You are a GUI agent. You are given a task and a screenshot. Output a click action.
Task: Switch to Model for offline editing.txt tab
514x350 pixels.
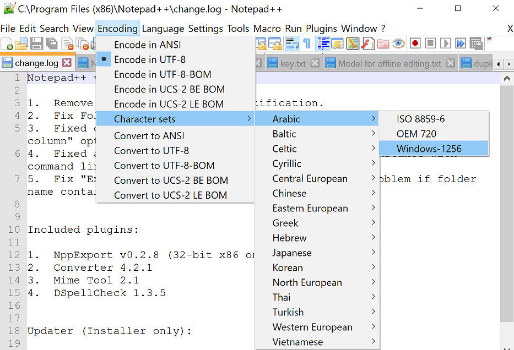(x=389, y=63)
